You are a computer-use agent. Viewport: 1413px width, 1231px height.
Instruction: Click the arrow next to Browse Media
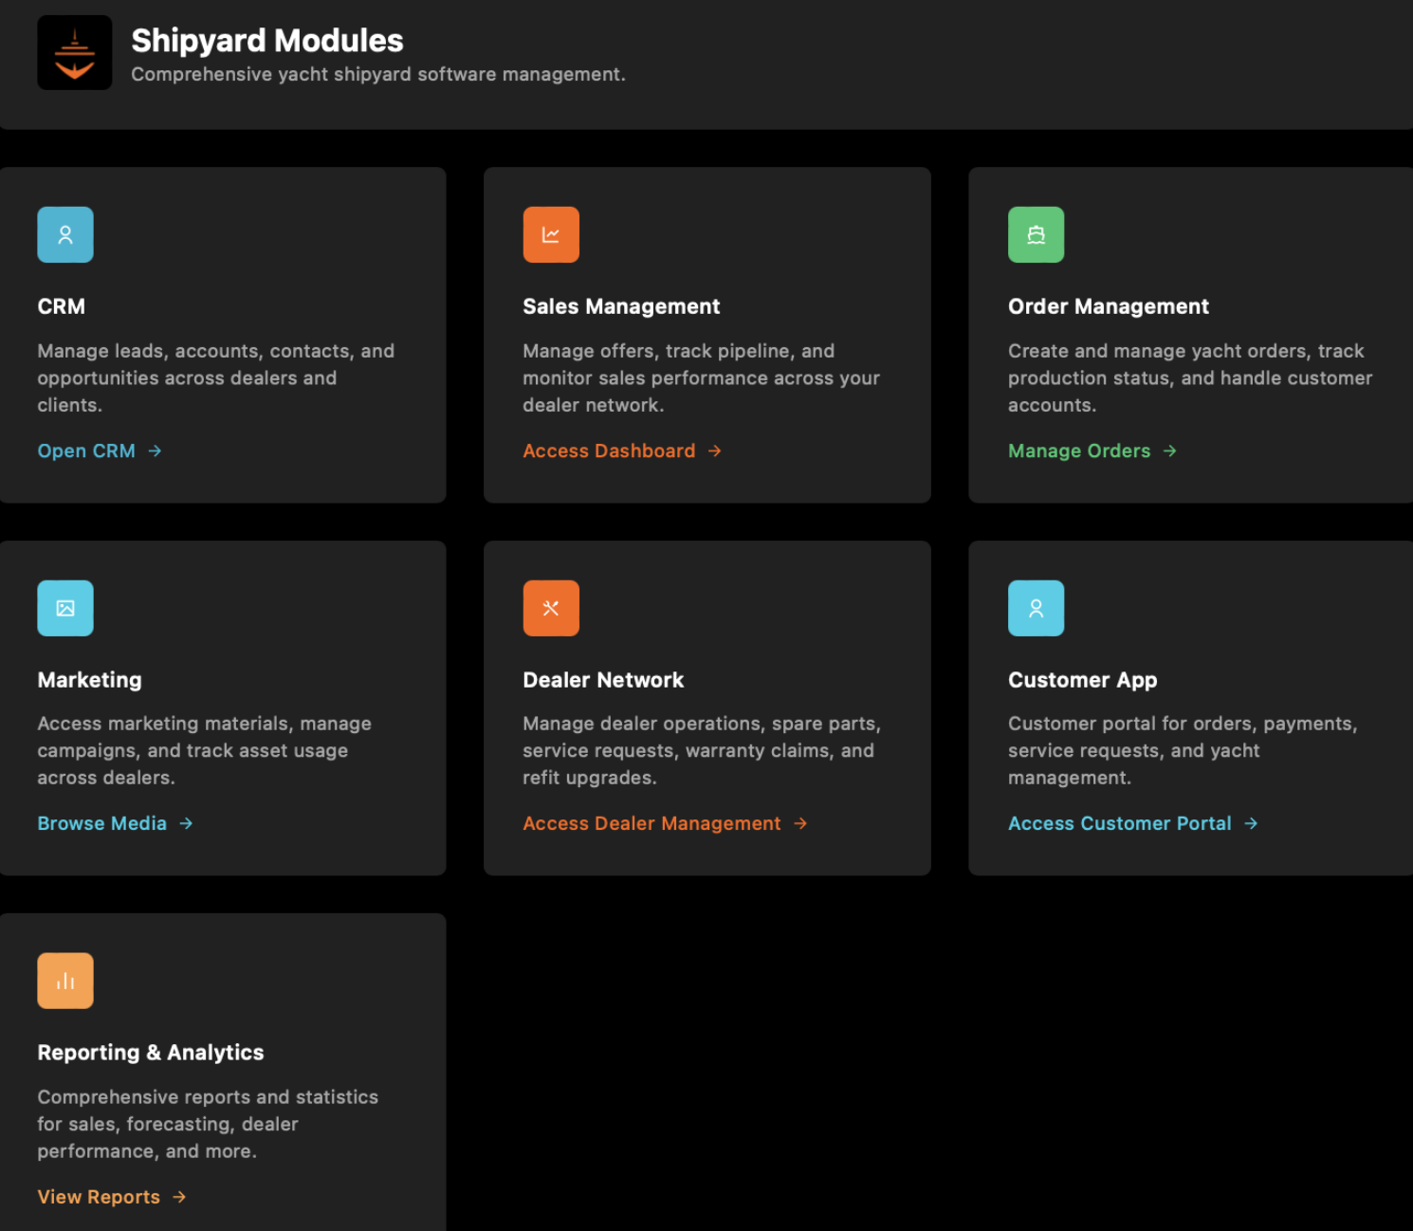pyautogui.click(x=186, y=823)
